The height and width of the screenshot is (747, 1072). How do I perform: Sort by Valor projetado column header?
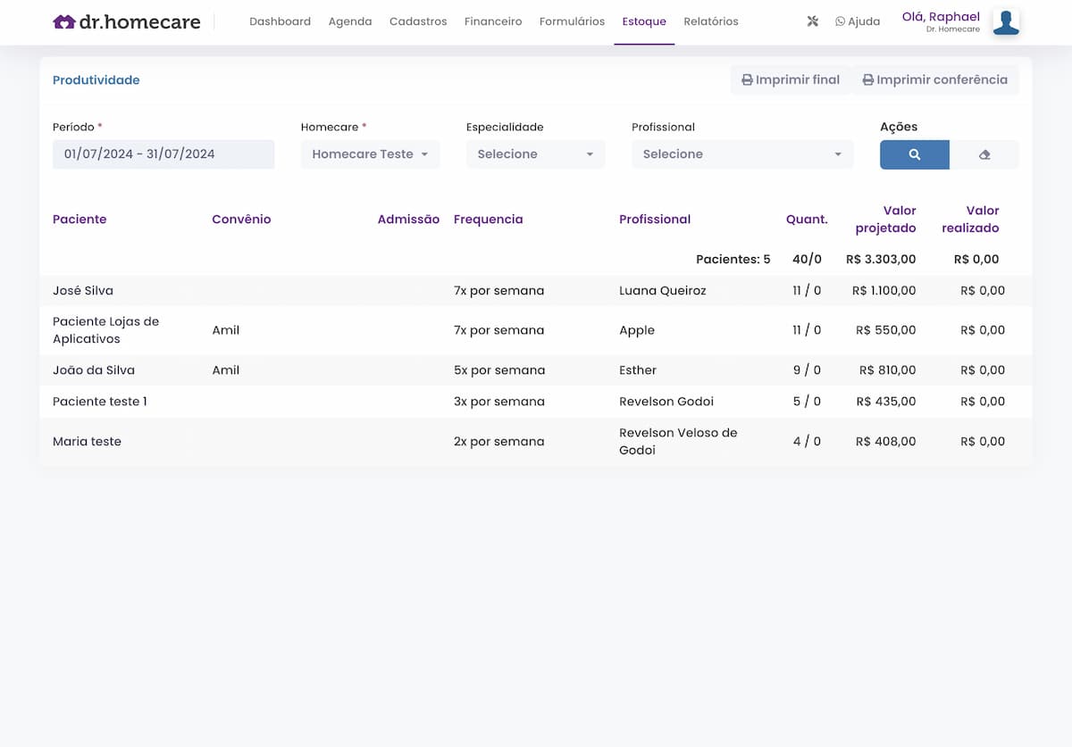885,220
